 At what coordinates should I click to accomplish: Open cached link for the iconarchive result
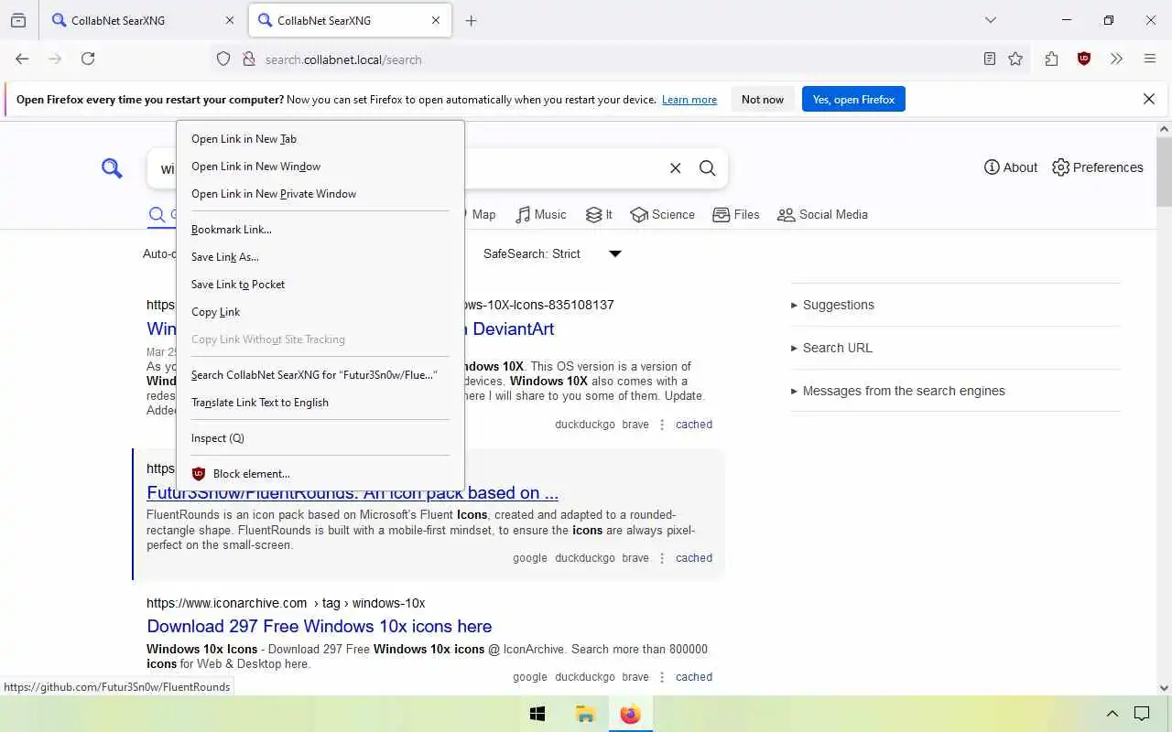(x=694, y=677)
